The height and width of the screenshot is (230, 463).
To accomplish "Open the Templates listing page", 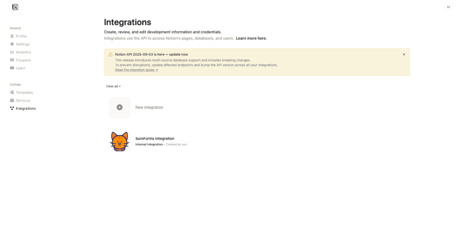I will coord(24,93).
